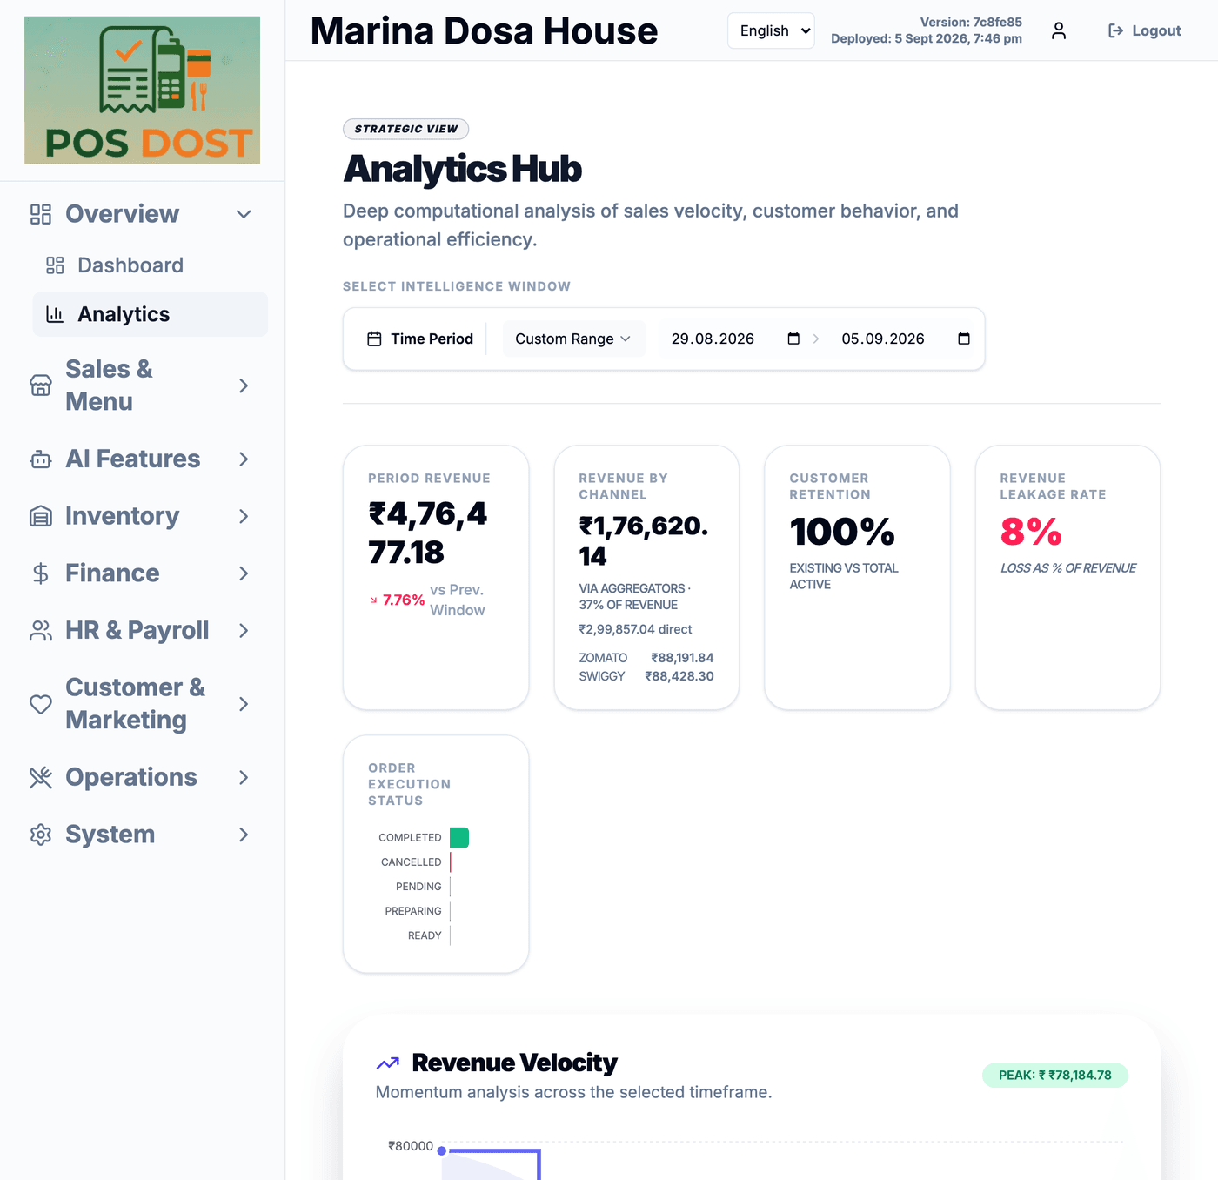
Task: Click the Customer Retention card
Action: point(857,578)
